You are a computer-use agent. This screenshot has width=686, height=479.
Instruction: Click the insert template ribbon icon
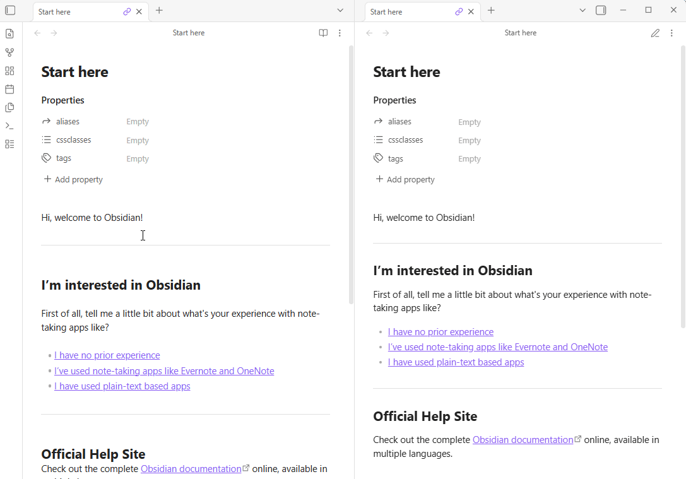coord(9,107)
